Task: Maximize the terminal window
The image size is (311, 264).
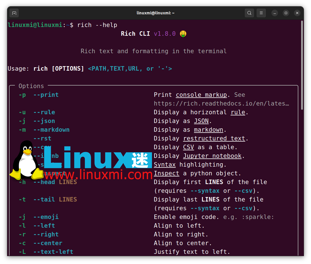Action: click(286, 13)
